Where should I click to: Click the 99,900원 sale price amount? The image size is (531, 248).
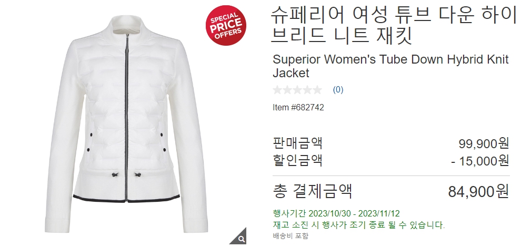tap(484, 143)
